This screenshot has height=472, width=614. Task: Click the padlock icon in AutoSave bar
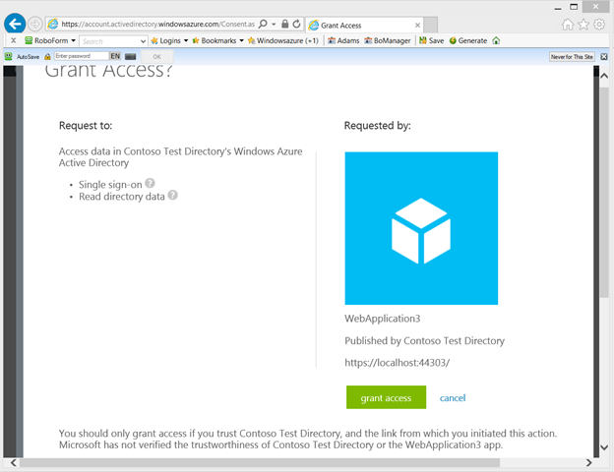(x=47, y=57)
